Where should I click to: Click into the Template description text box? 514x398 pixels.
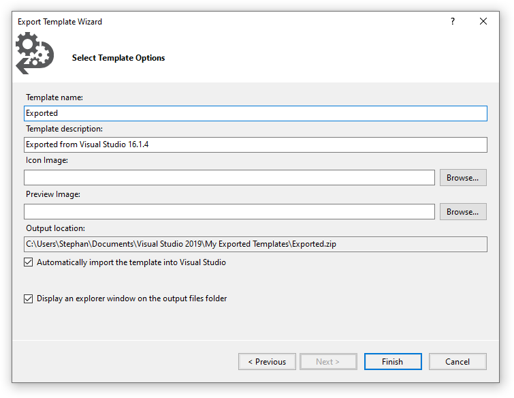tap(255, 144)
